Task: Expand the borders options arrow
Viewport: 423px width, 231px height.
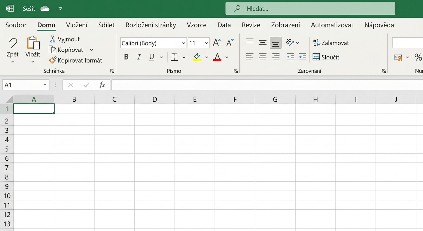Action: [x=184, y=57]
